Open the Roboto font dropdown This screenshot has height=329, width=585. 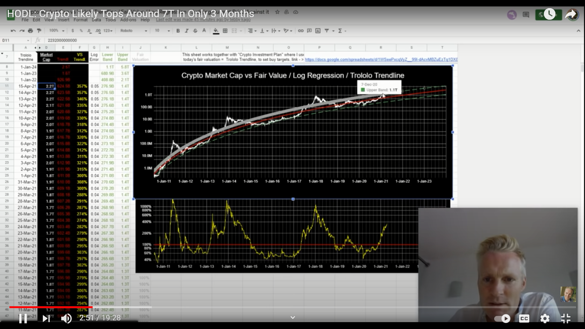pos(134,31)
